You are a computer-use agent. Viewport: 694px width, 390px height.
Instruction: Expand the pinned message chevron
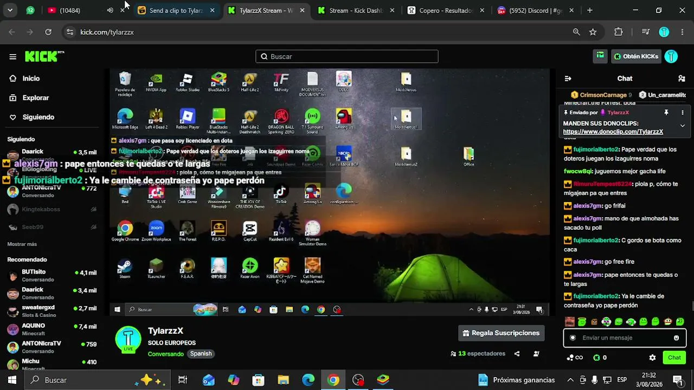coord(683,126)
